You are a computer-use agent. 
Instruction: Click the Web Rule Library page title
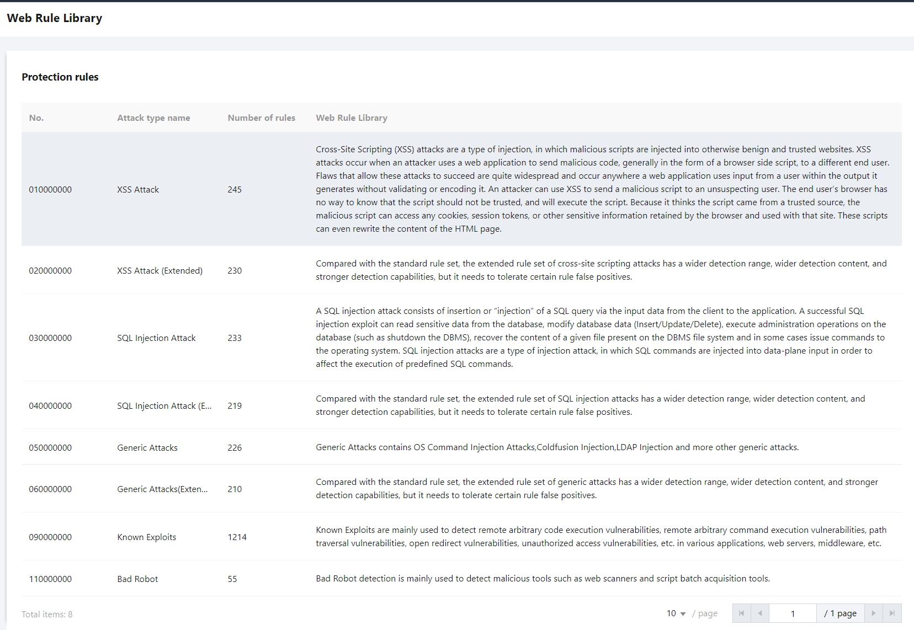pyautogui.click(x=55, y=18)
